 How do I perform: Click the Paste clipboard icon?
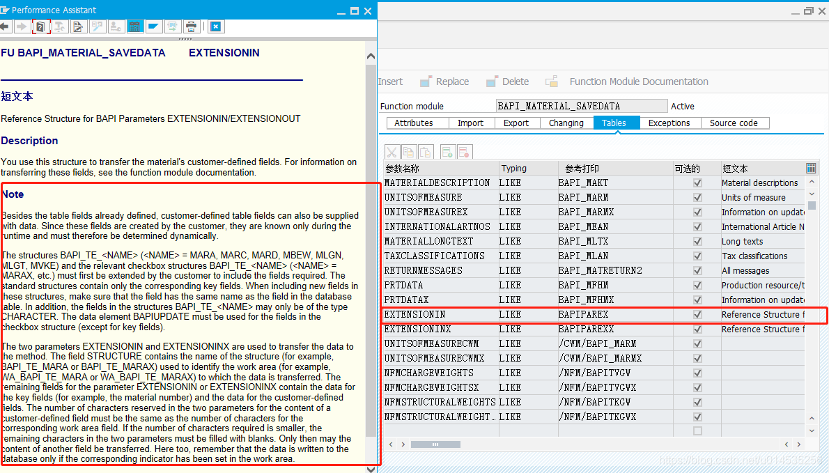click(x=425, y=151)
